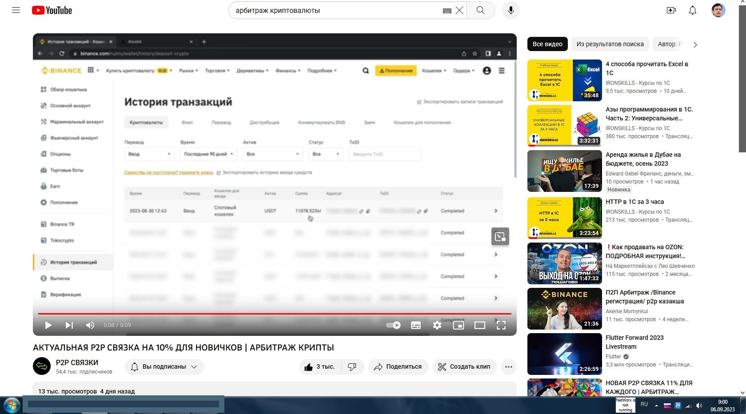Dislike the video with thumbs down
Screen dimensions: 746x414
352,367
